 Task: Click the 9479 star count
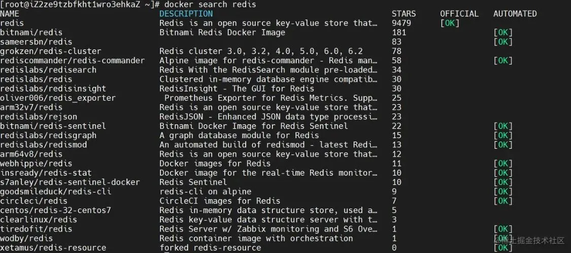(401, 23)
